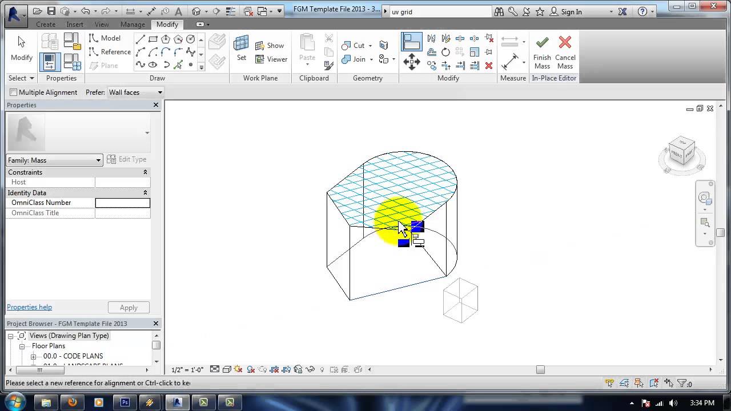The height and width of the screenshot is (411, 731).
Task: Collapse the Floor Plans tree node
Action: pyautogui.click(x=22, y=346)
